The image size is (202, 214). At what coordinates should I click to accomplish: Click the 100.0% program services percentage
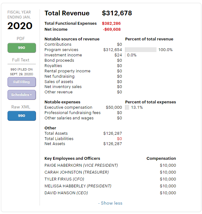pyautogui.click(x=166, y=50)
